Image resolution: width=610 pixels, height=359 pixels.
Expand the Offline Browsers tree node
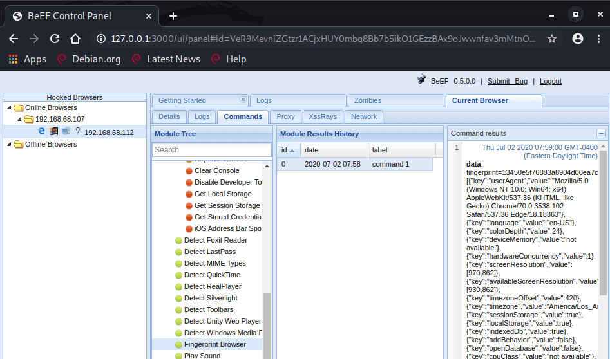click(9, 145)
